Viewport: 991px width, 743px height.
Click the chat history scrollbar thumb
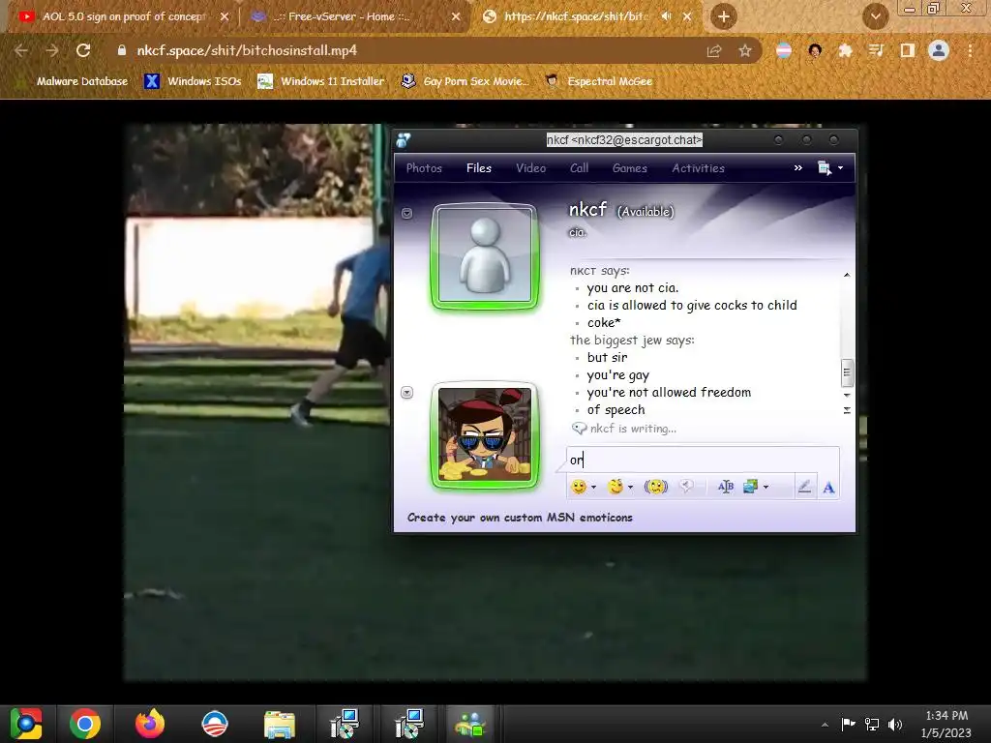point(847,372)
